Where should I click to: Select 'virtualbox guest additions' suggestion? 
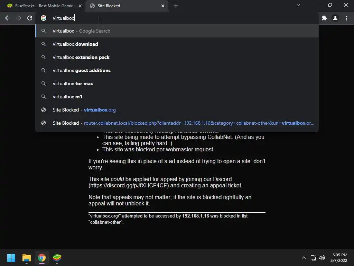click(x=177, y=70)
